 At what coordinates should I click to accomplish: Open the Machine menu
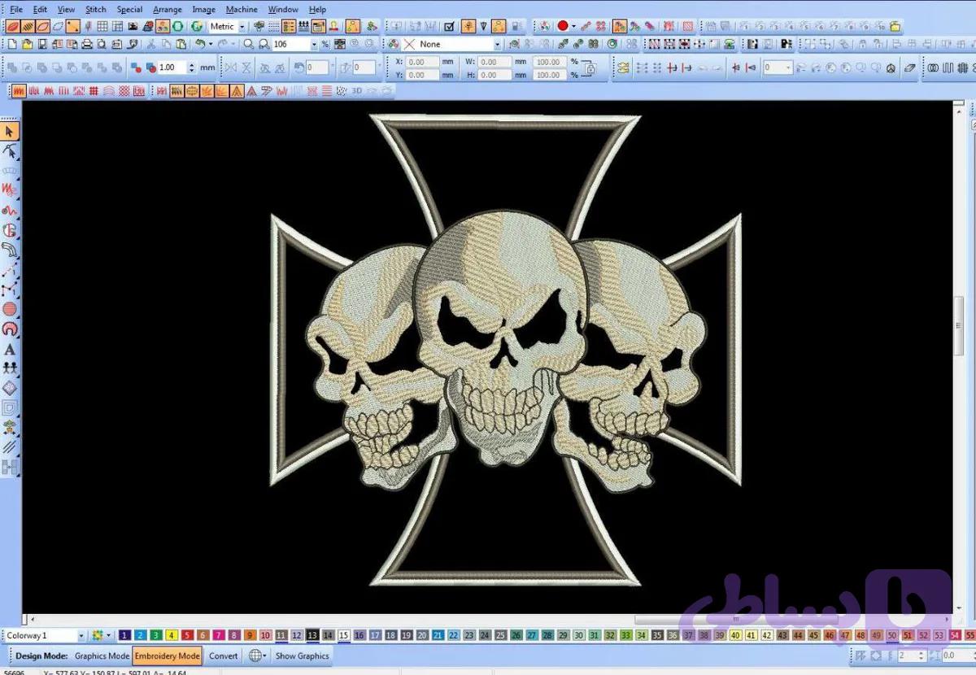click(x=242, y=10)
